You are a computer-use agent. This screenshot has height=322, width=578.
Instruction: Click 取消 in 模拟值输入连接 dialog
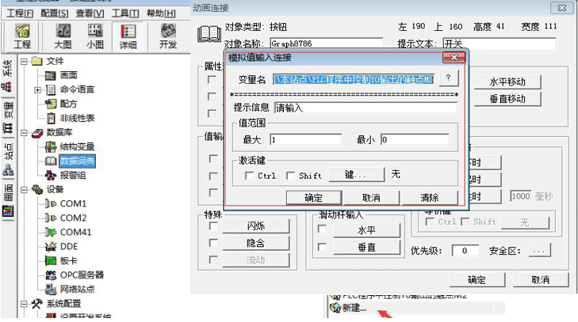(x=371, y=198)
